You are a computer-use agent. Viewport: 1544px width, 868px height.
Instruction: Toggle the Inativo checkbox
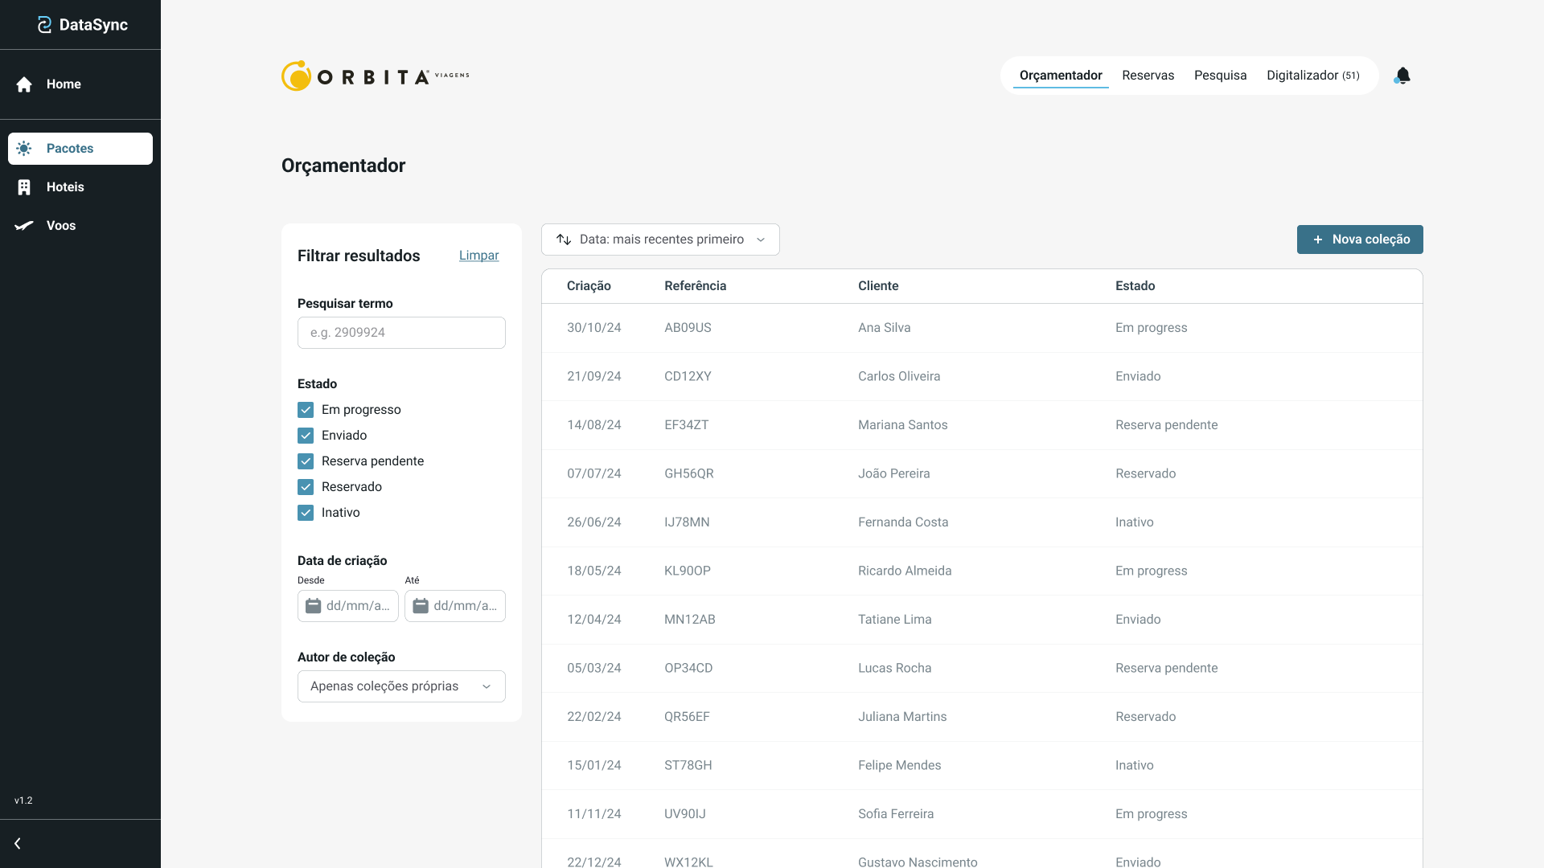click(x=306, y=513)
